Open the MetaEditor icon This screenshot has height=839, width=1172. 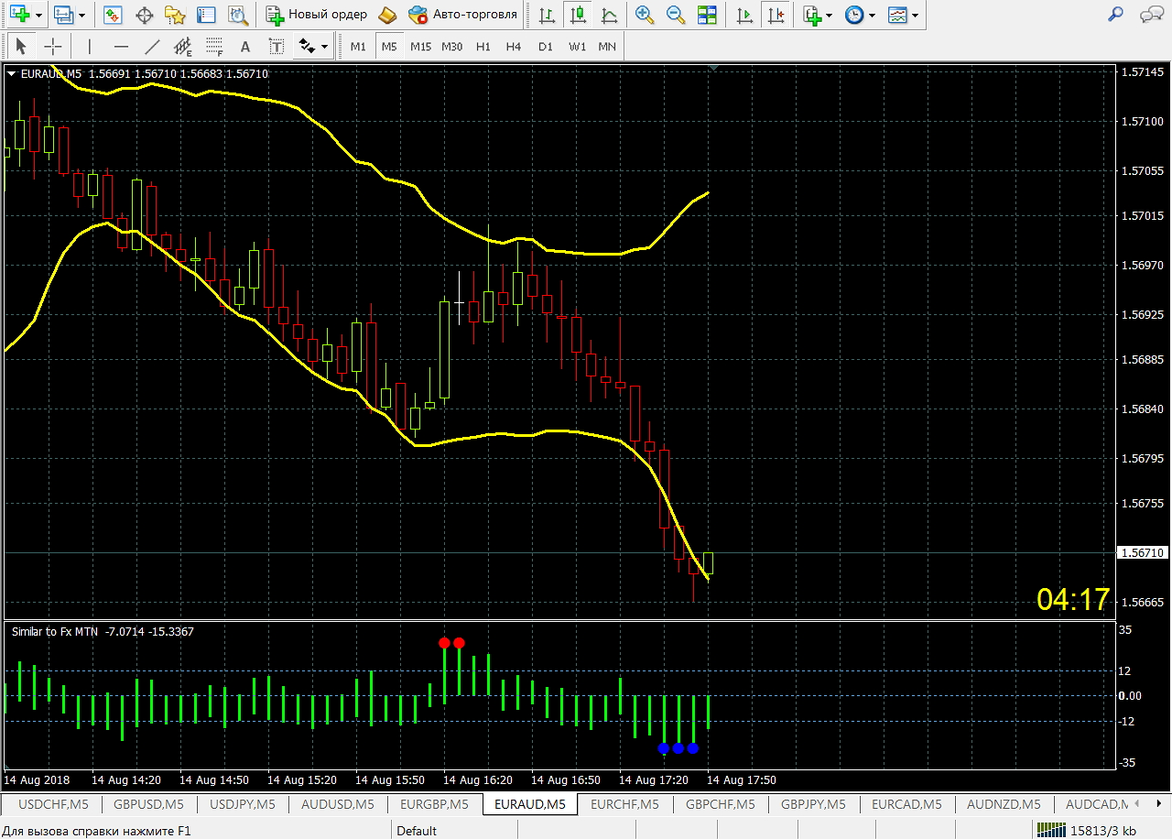pyautogui.click(x=388, y=15)
